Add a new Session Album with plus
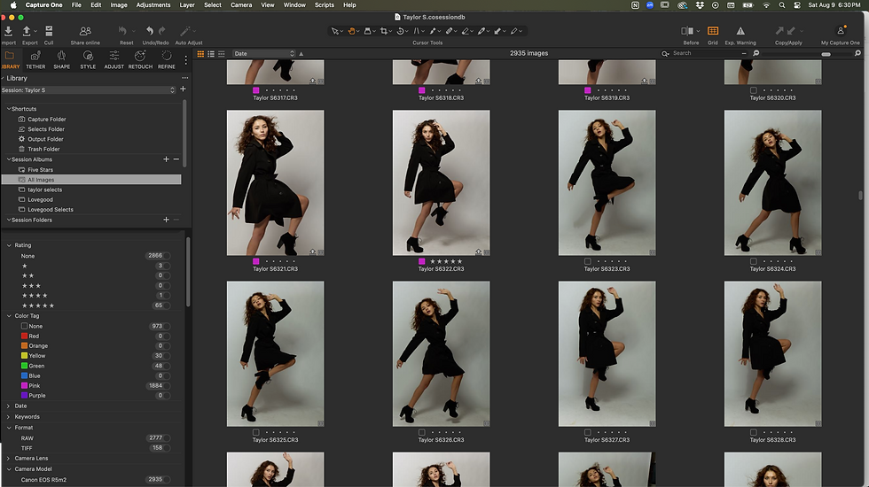Viewport: 869px width, 487px height. [166, 158]
